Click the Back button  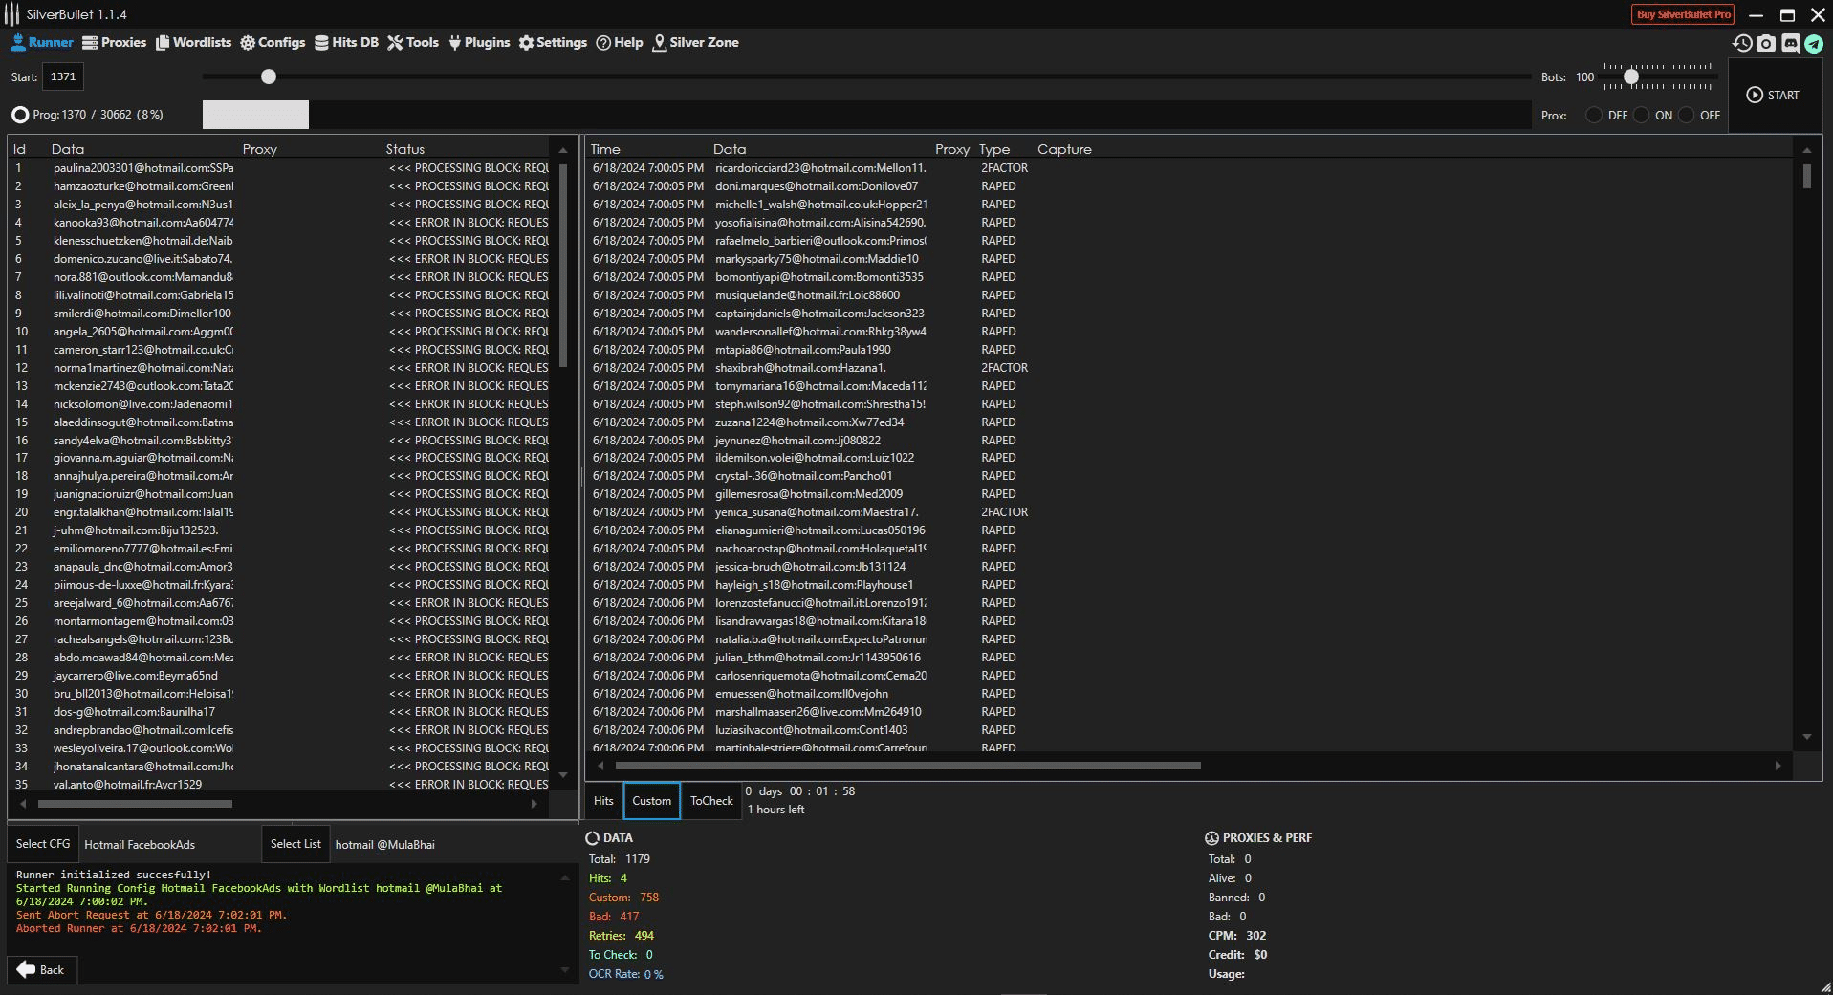(x=41, y=969)
